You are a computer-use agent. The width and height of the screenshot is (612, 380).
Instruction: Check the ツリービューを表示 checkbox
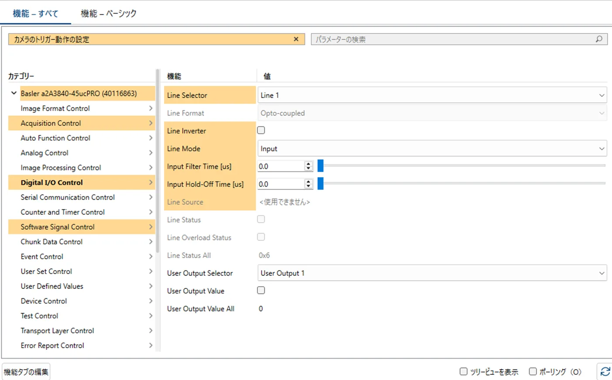point(463,371)
